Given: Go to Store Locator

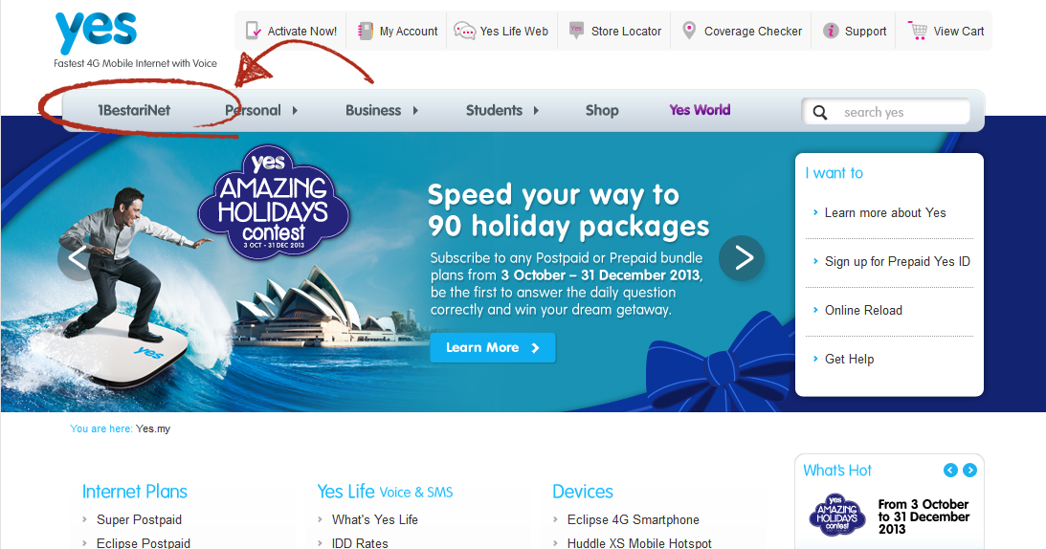Looking at the screenshot, I should (x=626, y=32).
